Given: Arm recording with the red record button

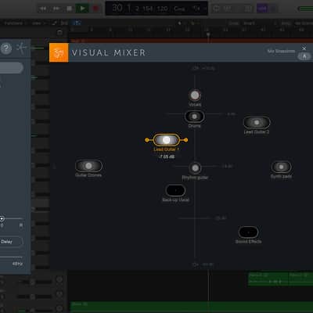Looking at the screenshot, I should coord(95,9).
